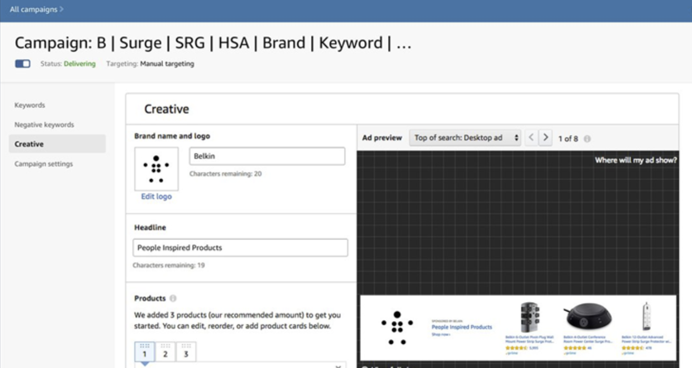Click the star rating with 5,995 reviews
This screenshot has height=368, width=692.
516,348
